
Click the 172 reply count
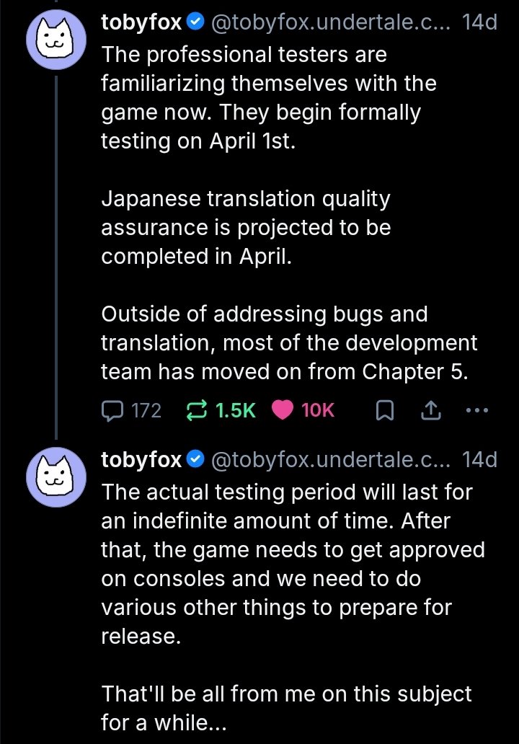click(146, 410)
